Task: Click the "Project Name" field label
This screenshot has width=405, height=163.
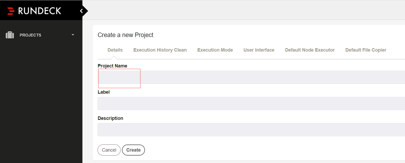Action: 112,66
